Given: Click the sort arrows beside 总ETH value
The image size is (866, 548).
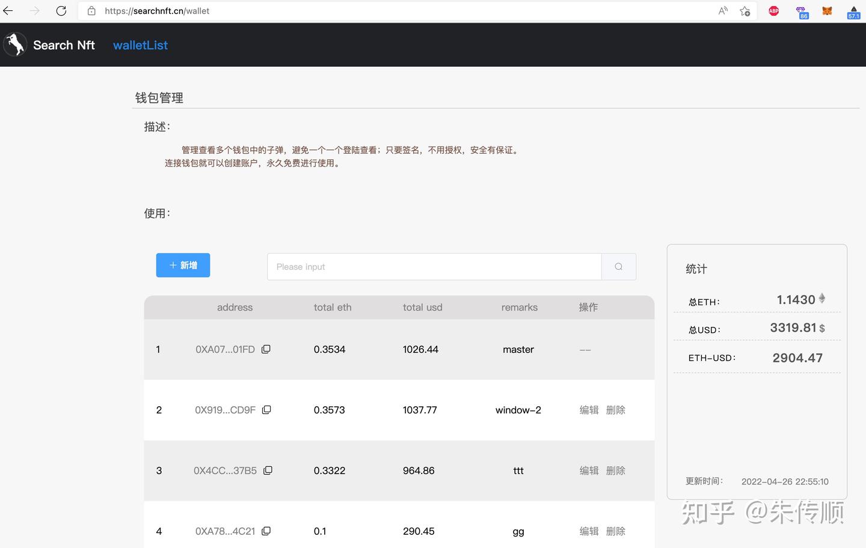Looking at the screenshot, I should tap(821, 299).
